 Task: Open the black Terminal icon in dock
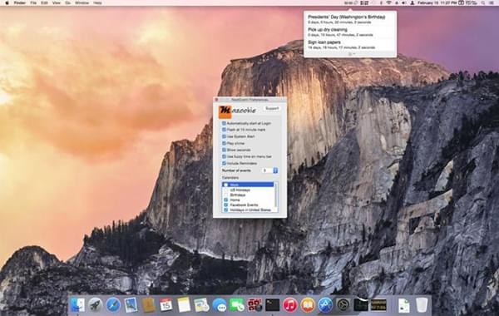pos(273,305)
